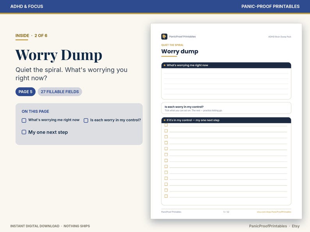Click the lined writing area under "What's worrying me"
Image resolution: width=310 pixels, height=232 pixels.
click(226, 84)
